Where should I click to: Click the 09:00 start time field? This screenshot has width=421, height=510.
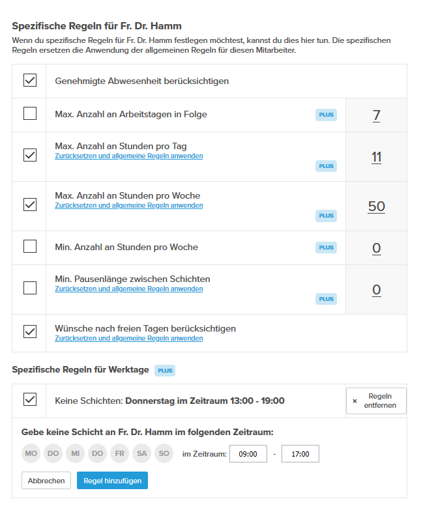pos(248,453)
